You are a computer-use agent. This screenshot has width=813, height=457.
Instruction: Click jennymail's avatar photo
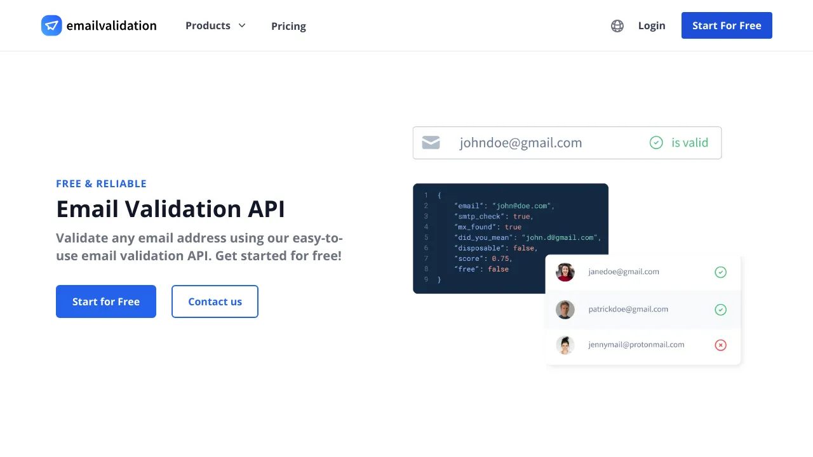565,345
